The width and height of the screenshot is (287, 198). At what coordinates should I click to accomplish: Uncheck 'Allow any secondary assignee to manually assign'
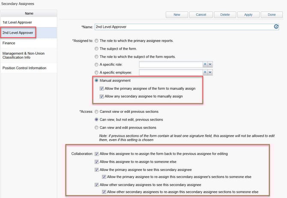pos(102,97)
